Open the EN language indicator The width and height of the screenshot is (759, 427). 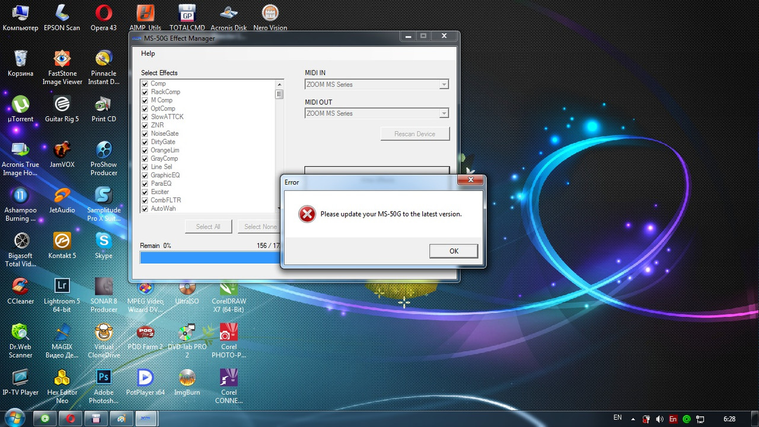[617, 418]
